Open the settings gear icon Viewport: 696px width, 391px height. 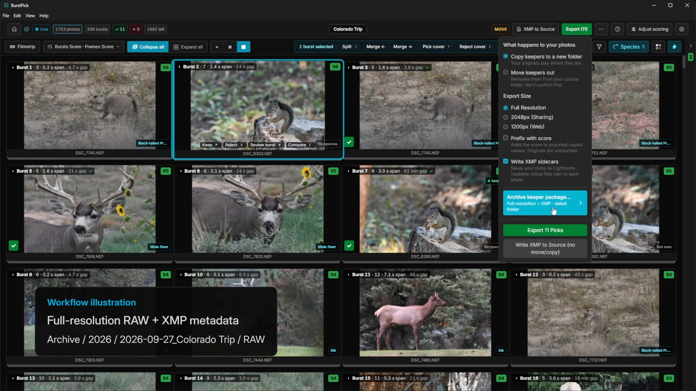(x=681, y=29)
